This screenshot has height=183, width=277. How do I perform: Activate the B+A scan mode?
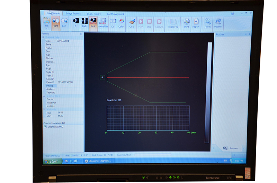point(93,23)
